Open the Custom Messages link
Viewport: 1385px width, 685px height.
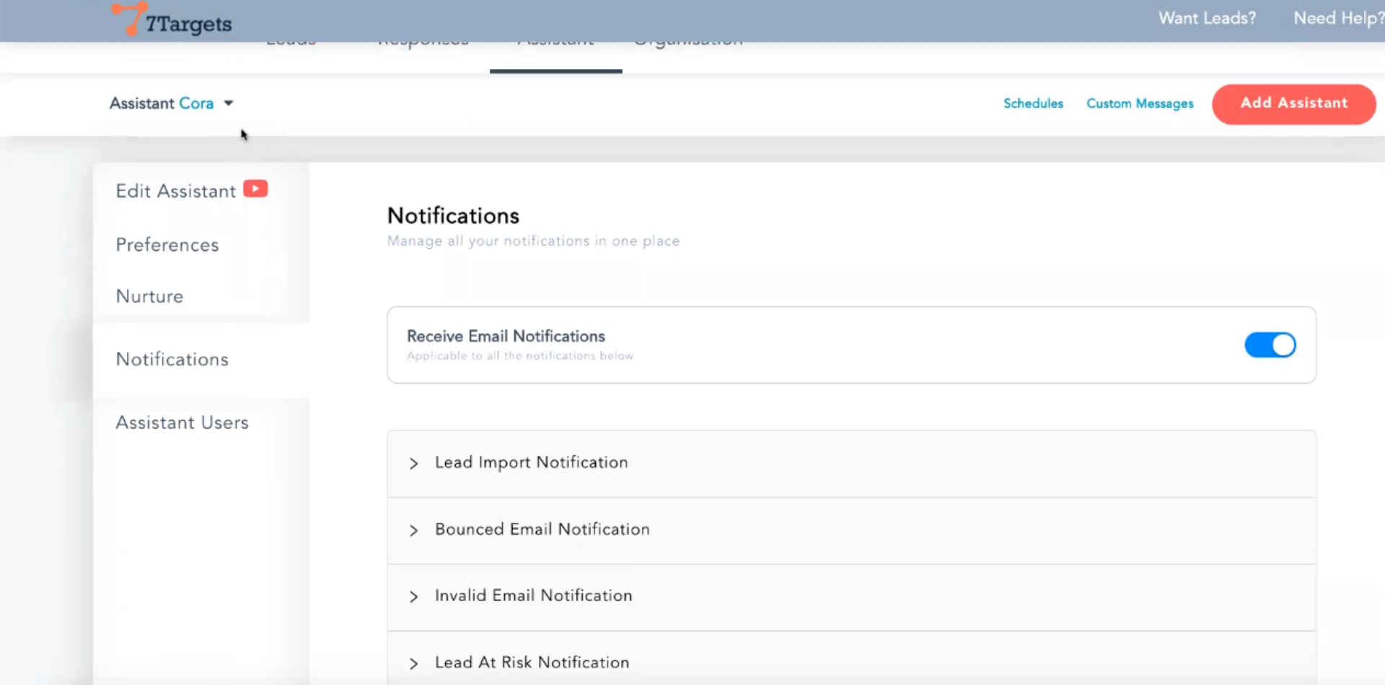point(1140,104)
